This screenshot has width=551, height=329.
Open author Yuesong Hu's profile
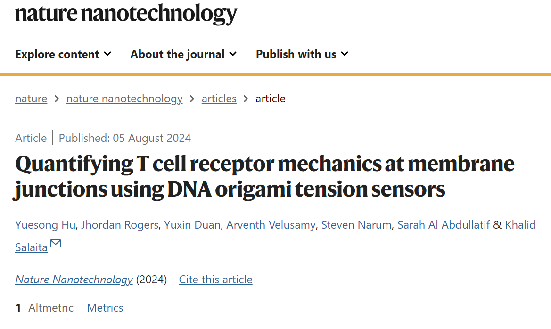(45, 225)
